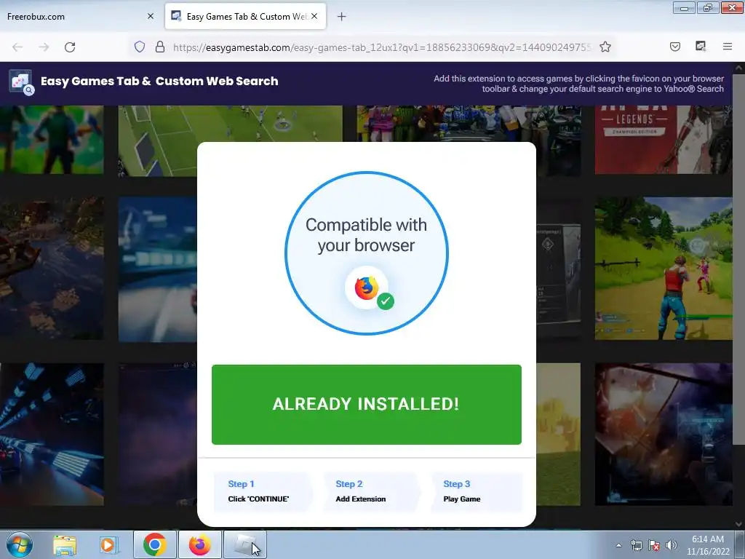
Task: Open Google Chrome from the taskbar
Action: pos(154,544)
